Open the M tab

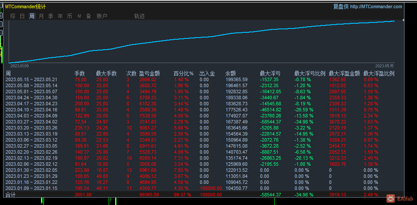click(79, 16)
